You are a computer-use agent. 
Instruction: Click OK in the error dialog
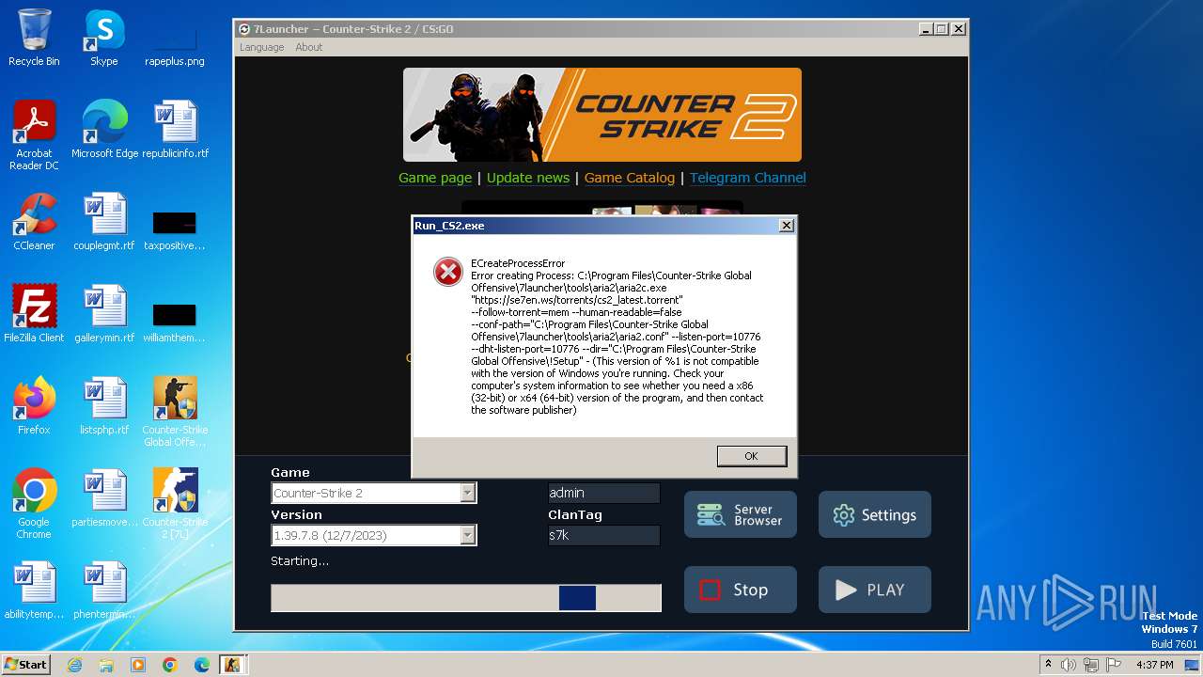click(x=751, y=456)
